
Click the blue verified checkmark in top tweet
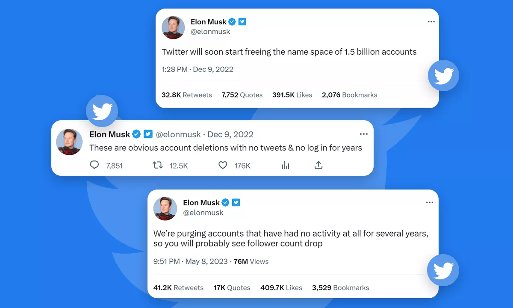pos(232,22)
